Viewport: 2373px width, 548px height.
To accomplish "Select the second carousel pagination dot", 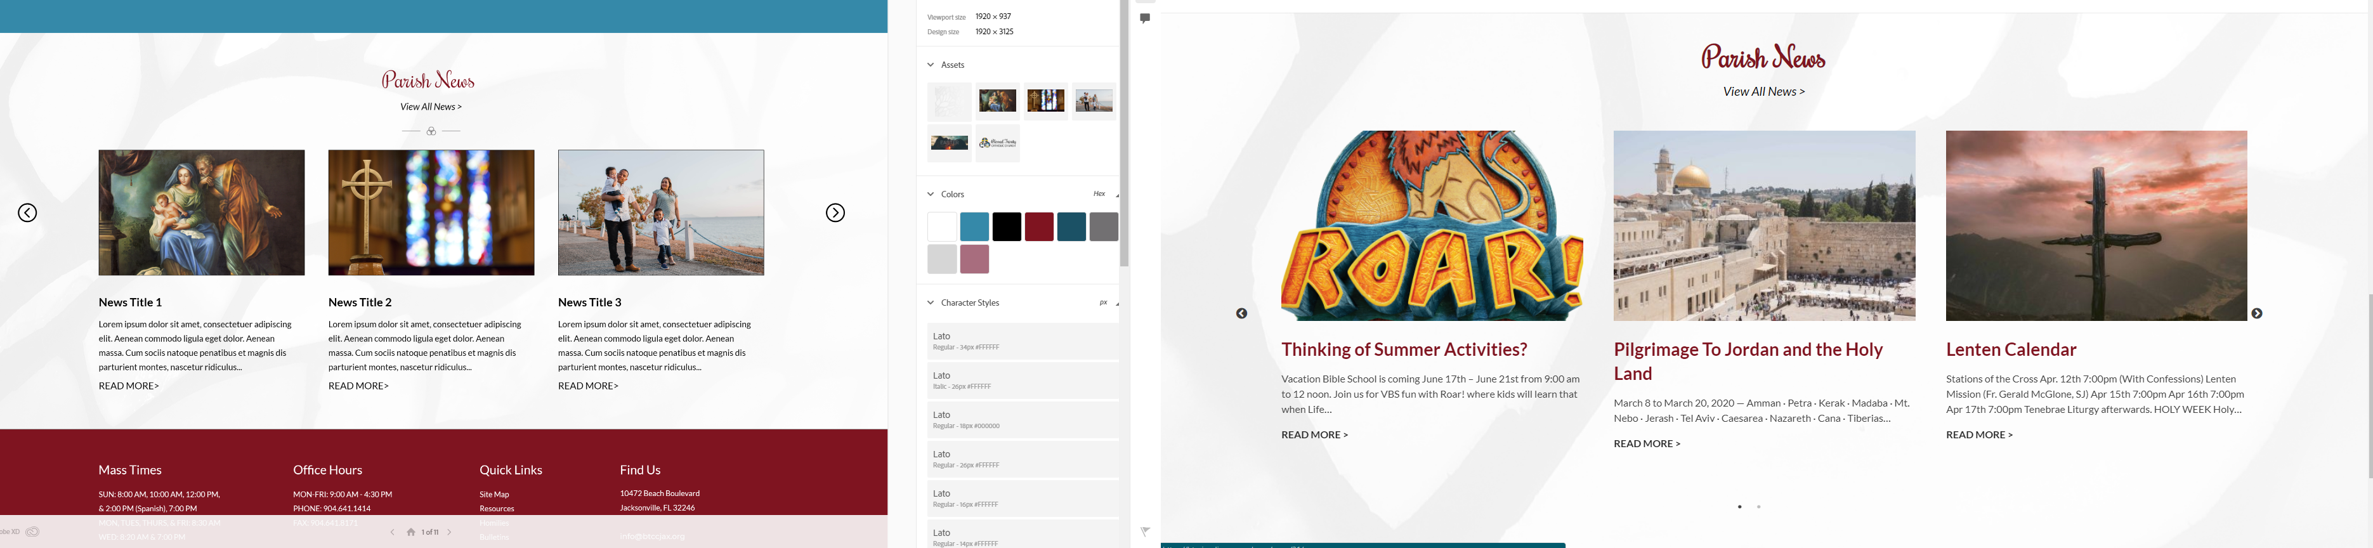I will click(1758, 507).
